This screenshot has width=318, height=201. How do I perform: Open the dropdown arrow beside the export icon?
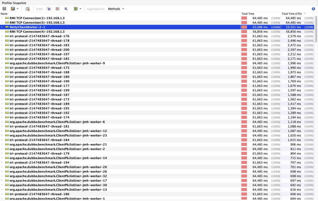pos(17,9)
